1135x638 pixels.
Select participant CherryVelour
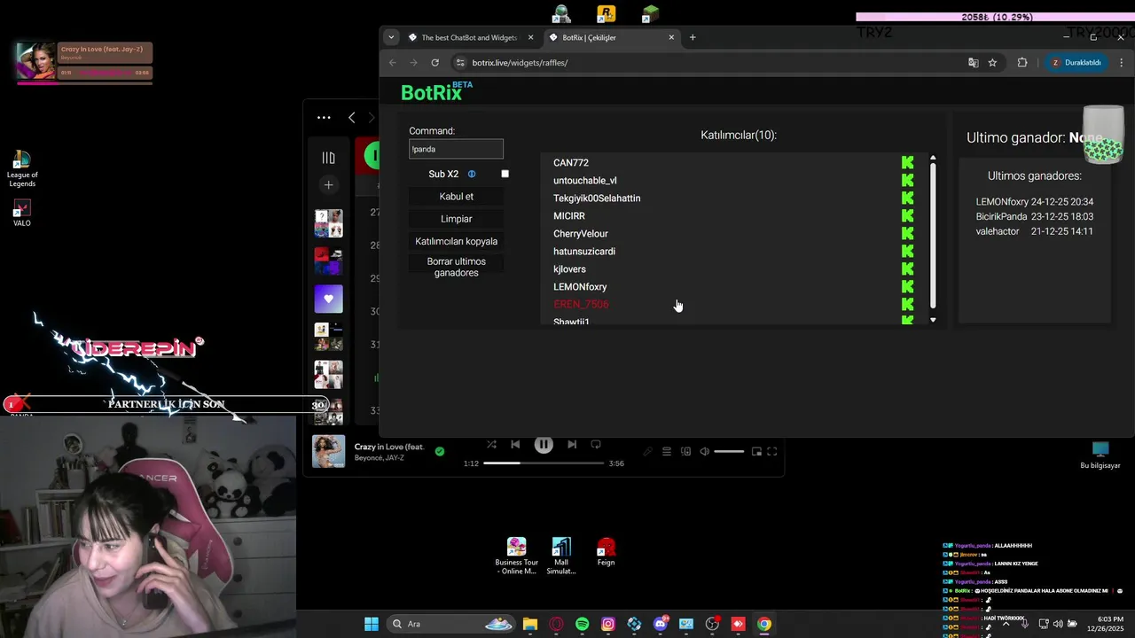tap(581, 234)
